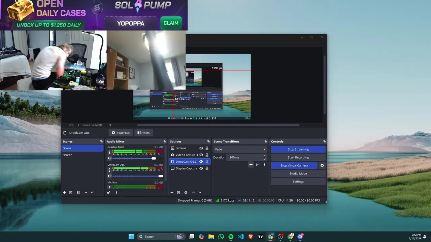Undock the Scene Transitions panel icon

[x=266, y=142]
